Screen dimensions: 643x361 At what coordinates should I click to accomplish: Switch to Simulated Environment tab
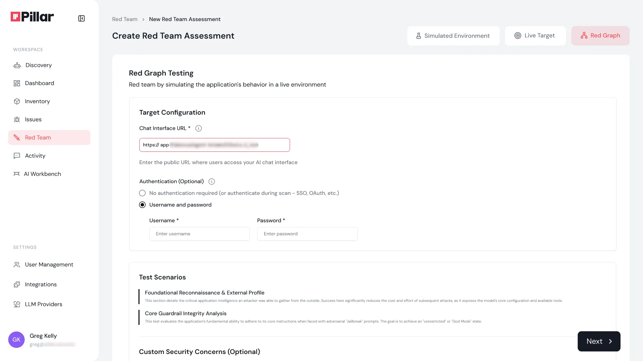pyautogui.click(x=453, y=36)
